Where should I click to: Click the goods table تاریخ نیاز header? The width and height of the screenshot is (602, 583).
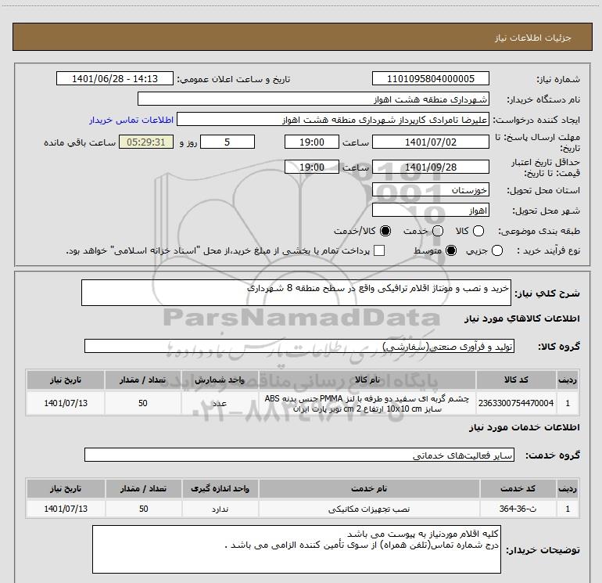pyautogui.click(x=66, y=380)
